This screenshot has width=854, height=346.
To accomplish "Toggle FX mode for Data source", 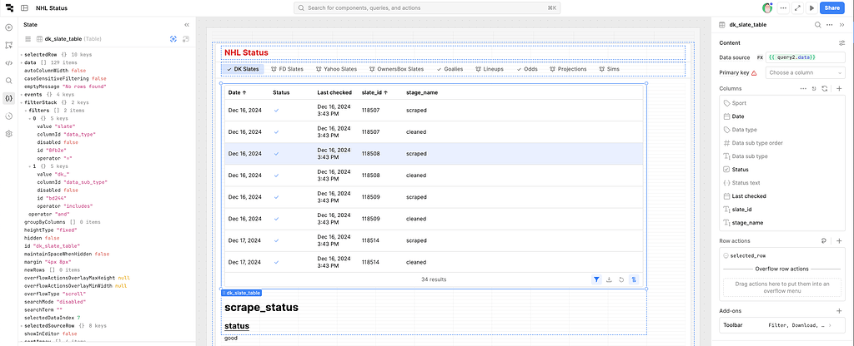I will click(761, 57).
